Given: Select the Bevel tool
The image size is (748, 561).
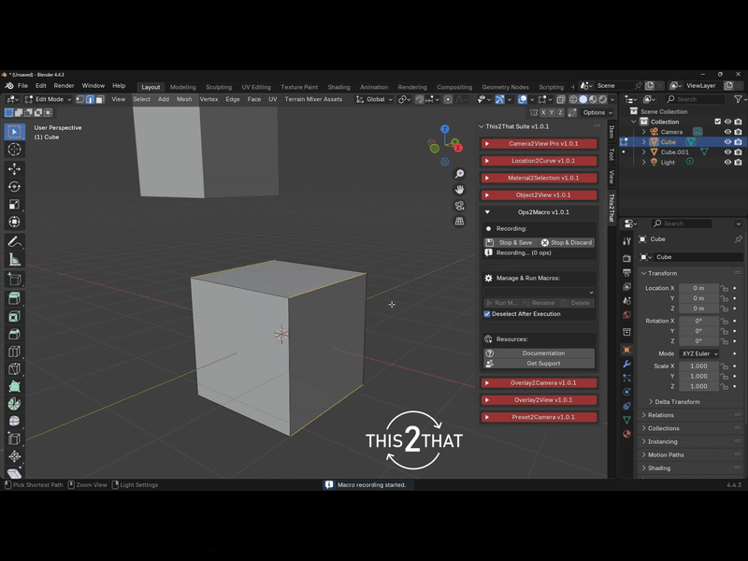Looking at the screenshot, I should (x=14, y=334).
